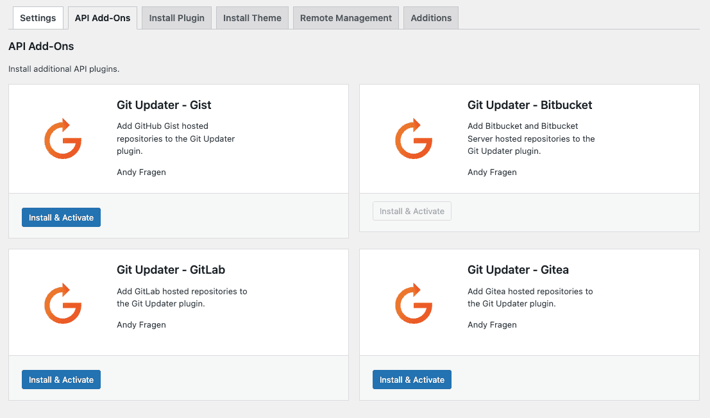The height and width of the screenshot is (418, 710).
Task: Switch to the Settings tab
Action: 38,17
